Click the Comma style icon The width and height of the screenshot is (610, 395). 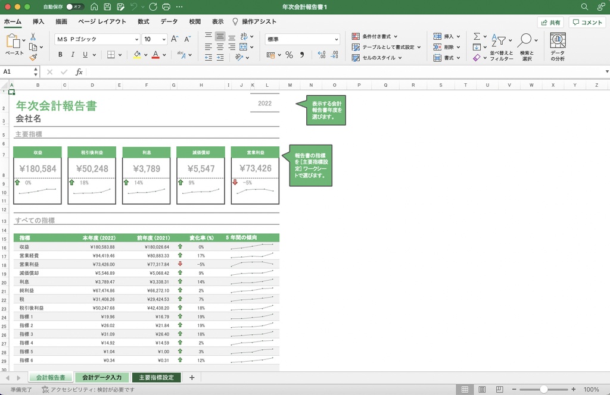coord(302,55)
